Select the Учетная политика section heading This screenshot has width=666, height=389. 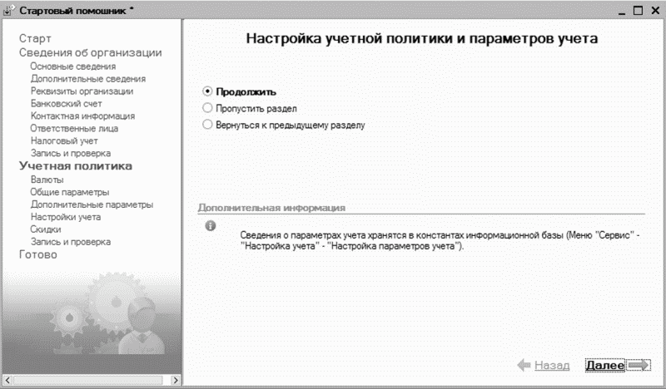click(x=76, y=166)
